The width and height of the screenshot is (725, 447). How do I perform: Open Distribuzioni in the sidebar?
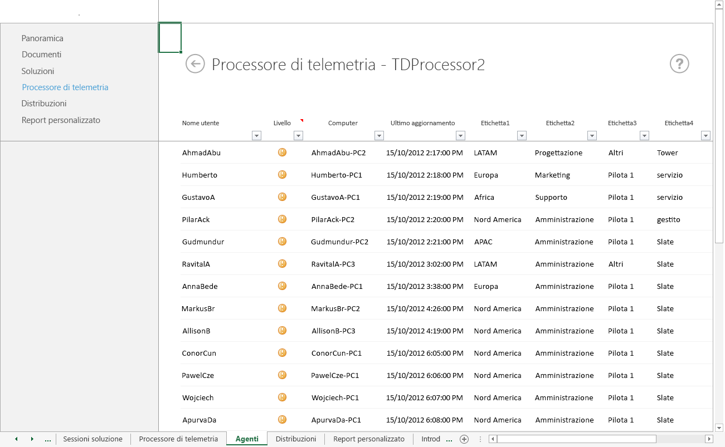coord(44,104)
